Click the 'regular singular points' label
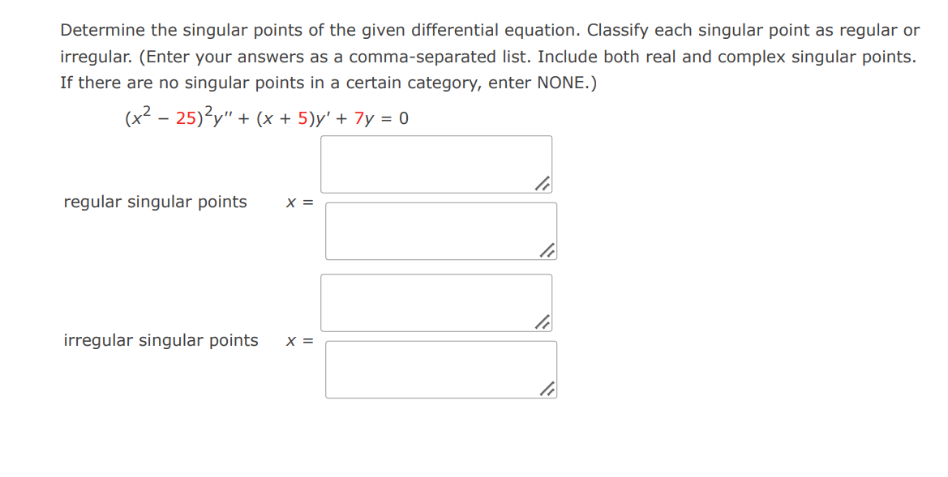 click(x=154, y=202)
